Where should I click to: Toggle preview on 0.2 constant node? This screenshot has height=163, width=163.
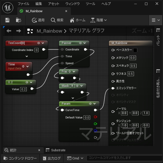pos(27,82)
